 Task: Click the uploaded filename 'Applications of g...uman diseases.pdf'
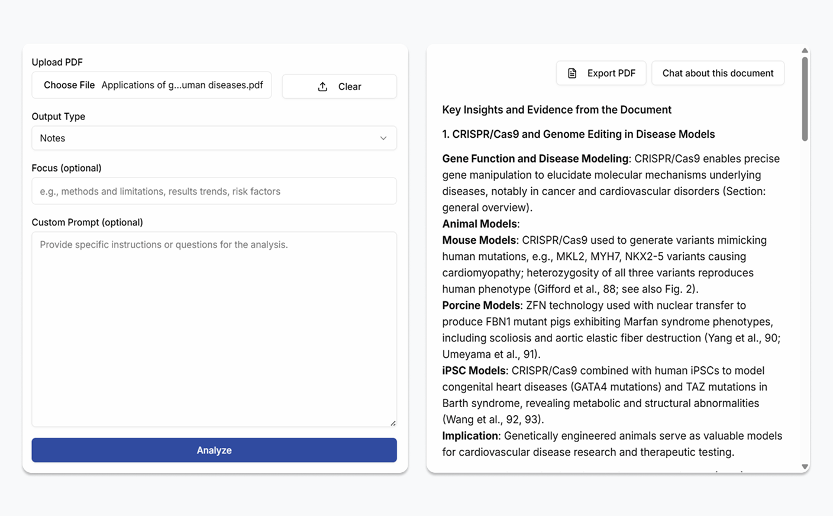pyautogui.click(x=182, y=85)
